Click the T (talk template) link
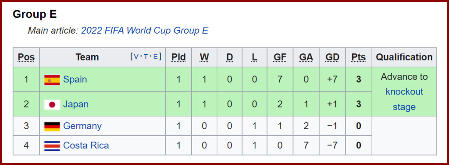This screenshot has width=449, height=165. pos(146,56)
